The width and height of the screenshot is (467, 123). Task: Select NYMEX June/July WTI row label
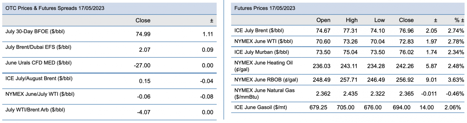pos(40,94)
